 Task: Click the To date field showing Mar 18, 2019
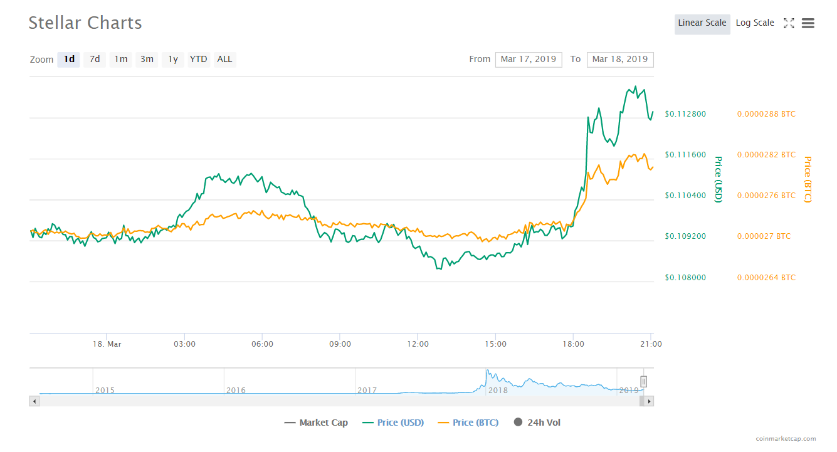pyautogui.click(x=620, y=59)
